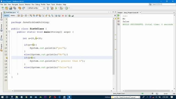The image size is (176, 99).
Task: Click the hint lightbulb on line 13
Action: 7,58
